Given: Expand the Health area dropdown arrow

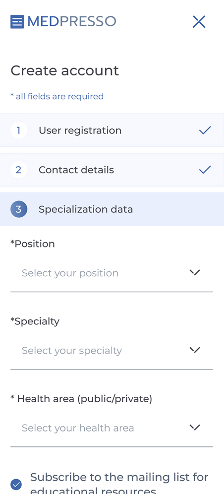Looking at the screenshot, I should tap(195, 428).
